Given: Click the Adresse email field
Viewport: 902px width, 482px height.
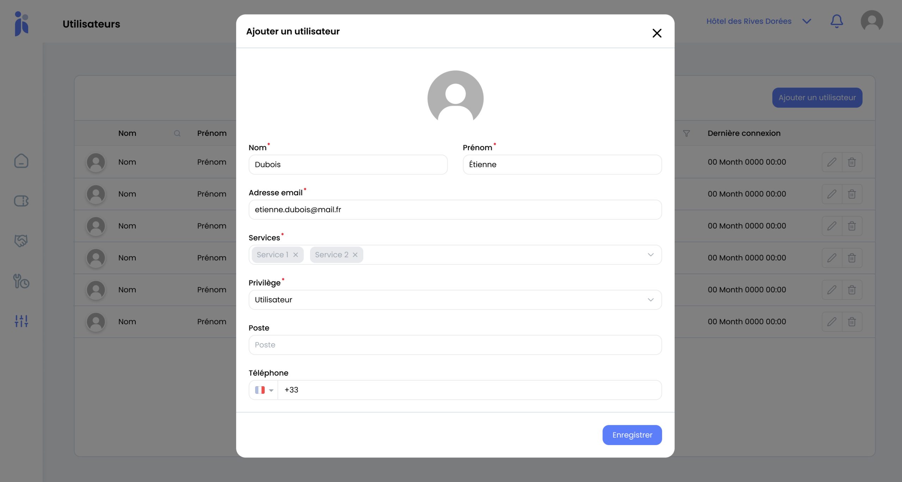Looking at the screenshot, I should coord(455,210).
